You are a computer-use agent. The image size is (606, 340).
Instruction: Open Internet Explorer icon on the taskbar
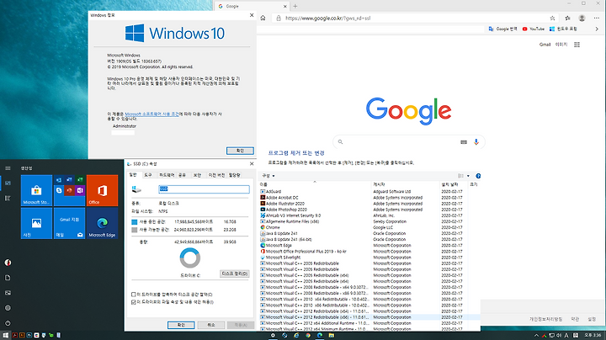tap(296, 335)
